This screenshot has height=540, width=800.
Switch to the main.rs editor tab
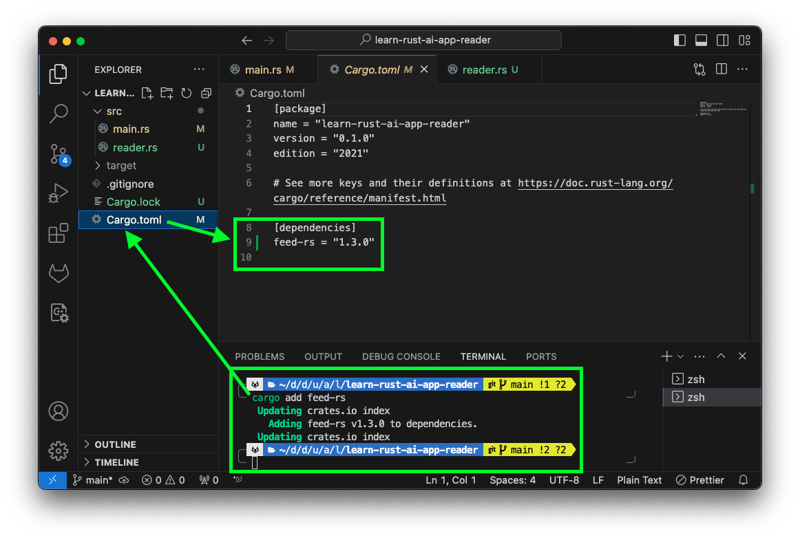click(x=269, y=69)
